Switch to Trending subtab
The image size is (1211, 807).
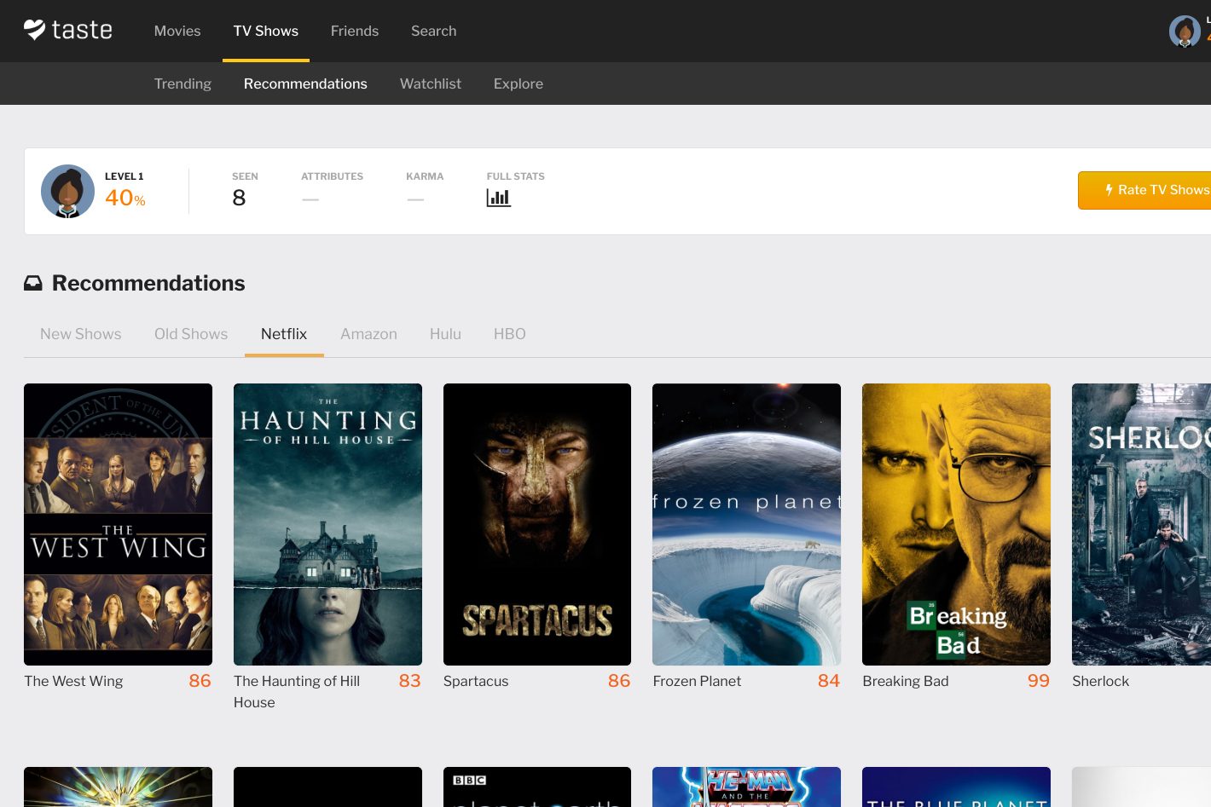tap(183, 84)
